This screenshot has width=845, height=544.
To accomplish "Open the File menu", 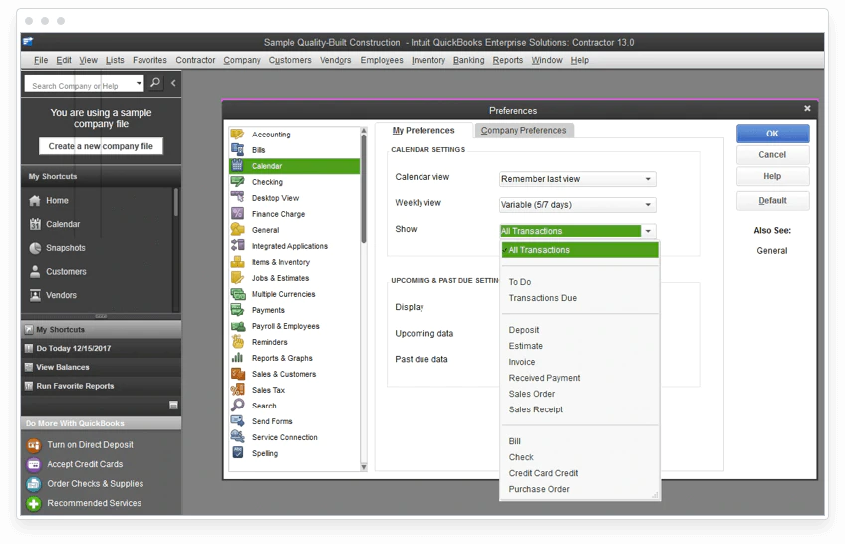I will 41,60.
